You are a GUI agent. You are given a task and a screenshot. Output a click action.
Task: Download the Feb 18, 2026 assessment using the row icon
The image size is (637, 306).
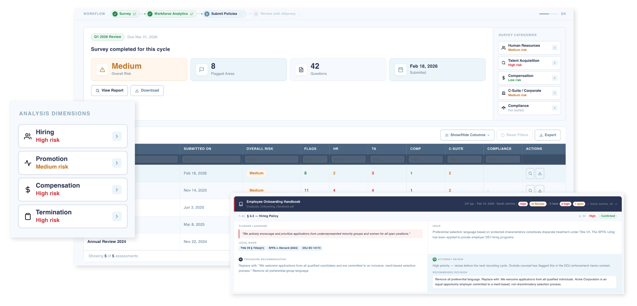point(540,173)
